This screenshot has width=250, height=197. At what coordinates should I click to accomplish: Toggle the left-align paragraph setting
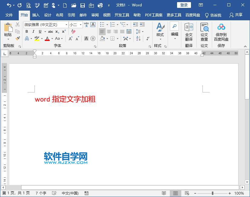[102, 32]
